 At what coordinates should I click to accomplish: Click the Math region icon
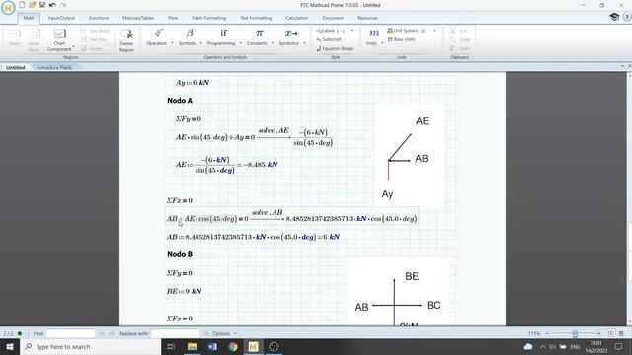coord(14,35)
